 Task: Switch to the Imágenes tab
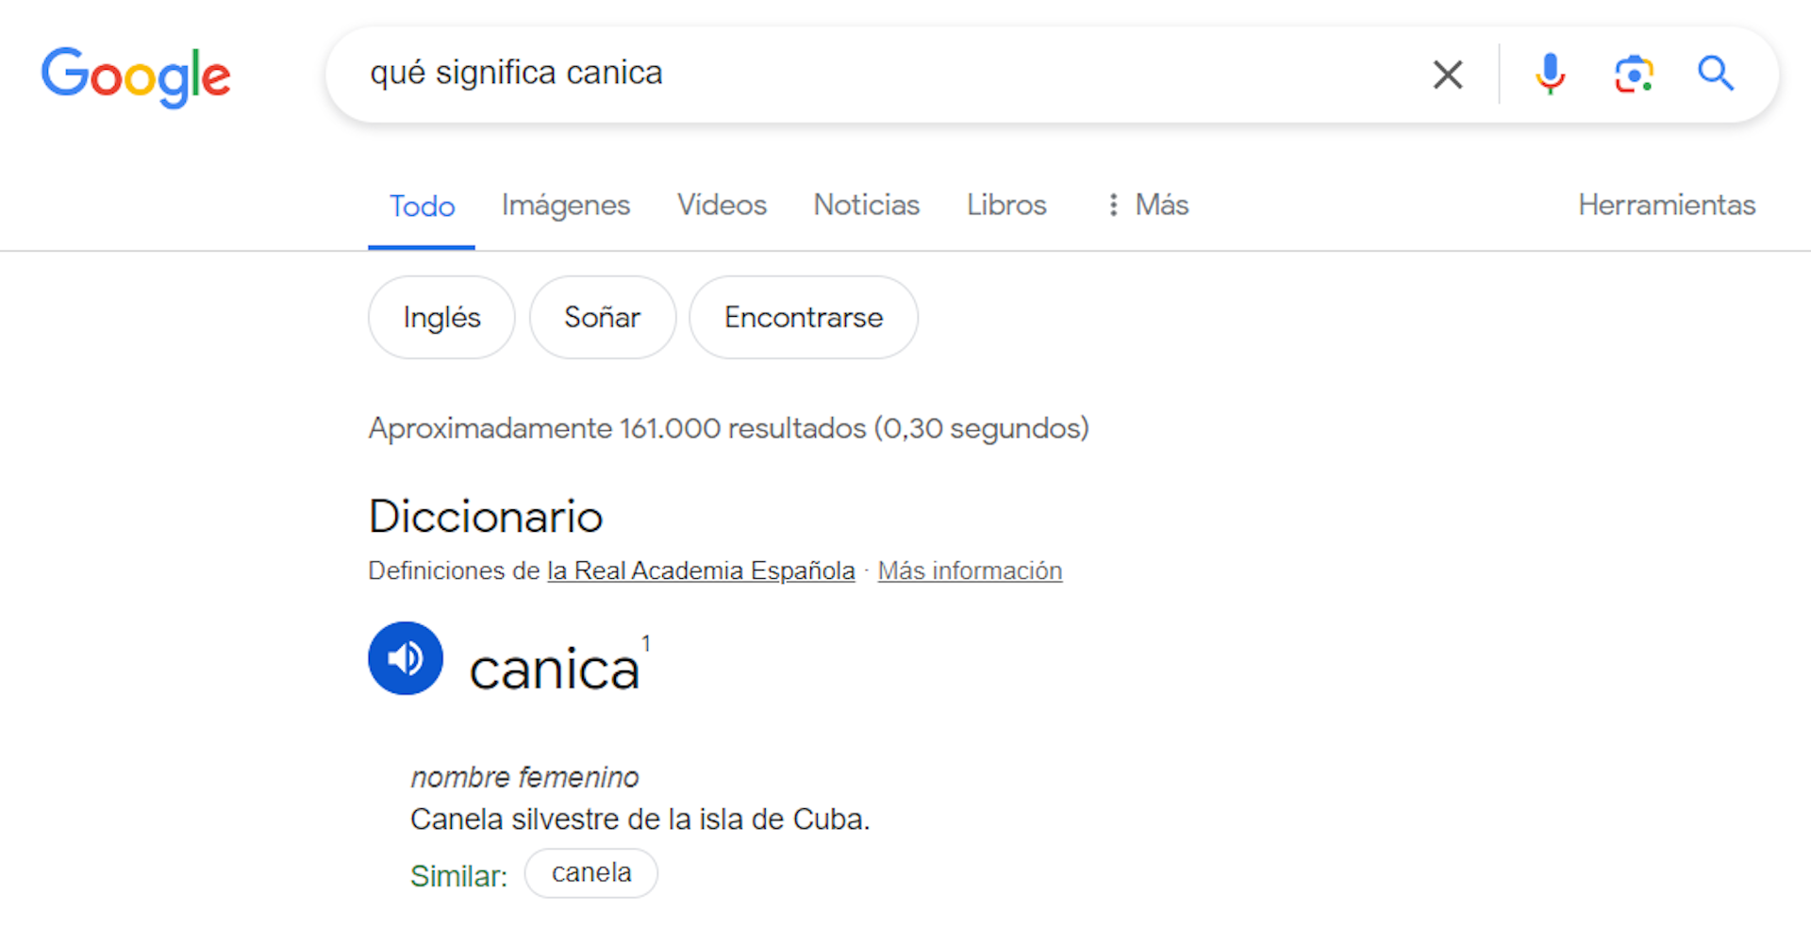566,205
